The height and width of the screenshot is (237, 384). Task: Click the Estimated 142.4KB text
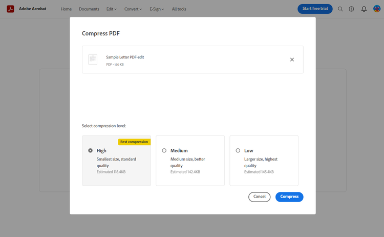click(185, 172)
